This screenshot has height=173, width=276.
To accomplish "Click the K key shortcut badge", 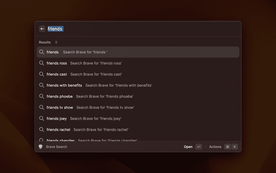I will tap(235, 147).
